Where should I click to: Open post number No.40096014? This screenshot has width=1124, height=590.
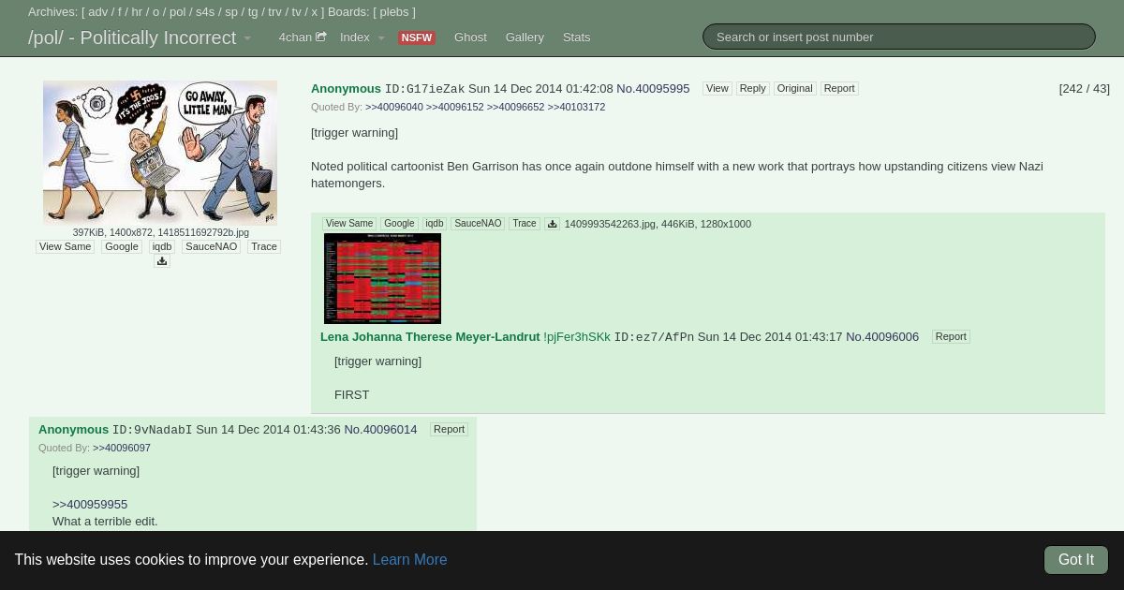380,429
